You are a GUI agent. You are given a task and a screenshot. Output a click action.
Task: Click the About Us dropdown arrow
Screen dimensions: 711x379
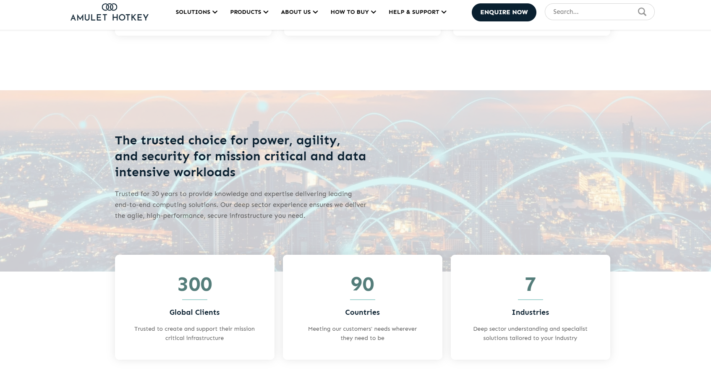coord(315,12)
